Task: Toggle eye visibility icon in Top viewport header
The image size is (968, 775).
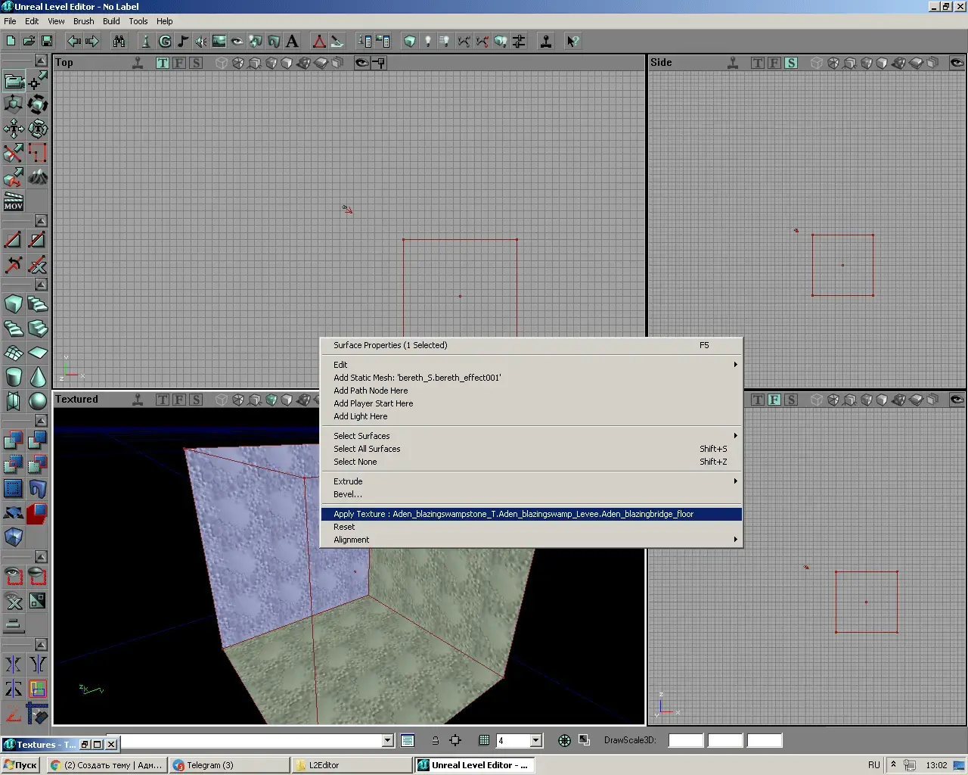Action: click(362, 63)
